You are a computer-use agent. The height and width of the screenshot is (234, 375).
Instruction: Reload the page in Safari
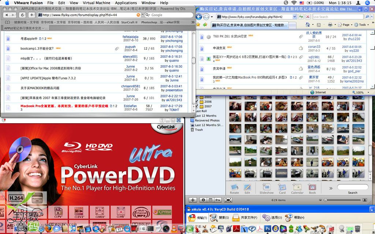[x=22, y=15]
